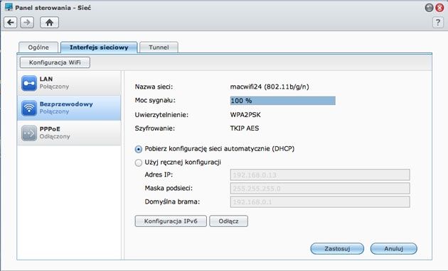Go back with the left arrow button
The image size is (448, 271).
point(11,23)
